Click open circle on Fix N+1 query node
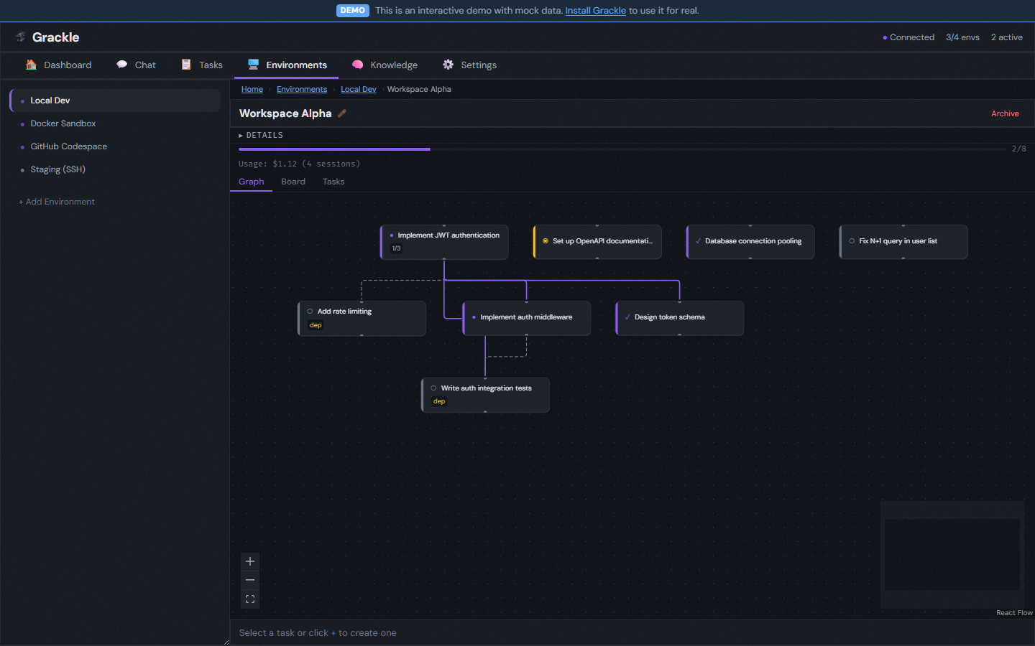1035x646 pixels. 852,241
